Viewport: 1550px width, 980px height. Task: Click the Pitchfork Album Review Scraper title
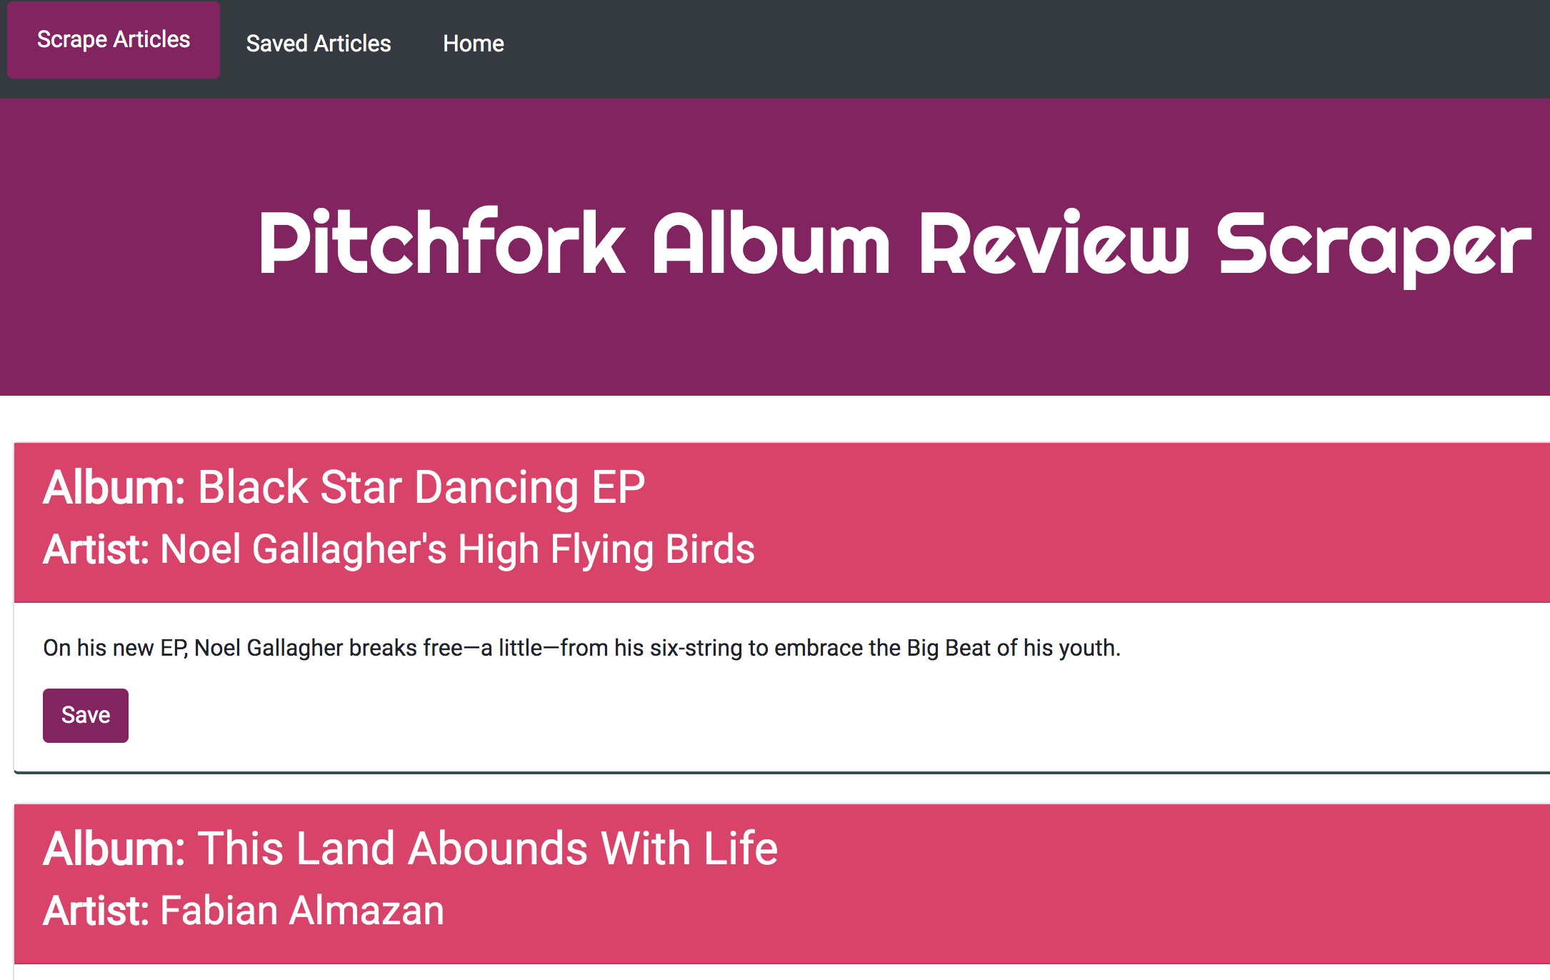(x=894, y=244)
